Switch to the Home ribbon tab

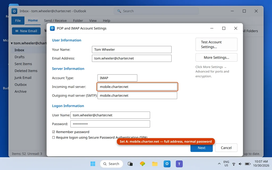point(33,20)
